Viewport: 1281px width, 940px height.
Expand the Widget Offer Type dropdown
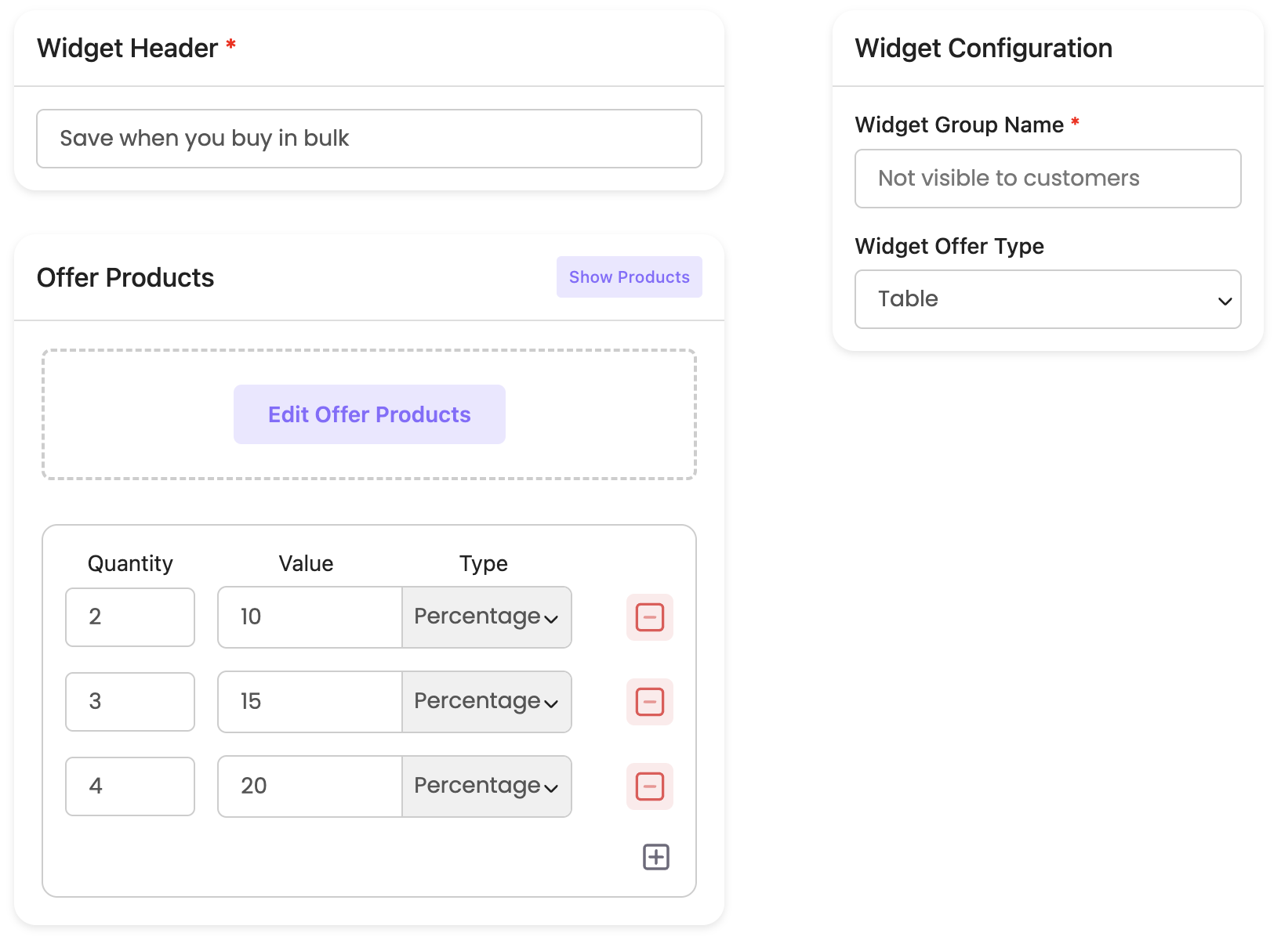click(1047, 299)
